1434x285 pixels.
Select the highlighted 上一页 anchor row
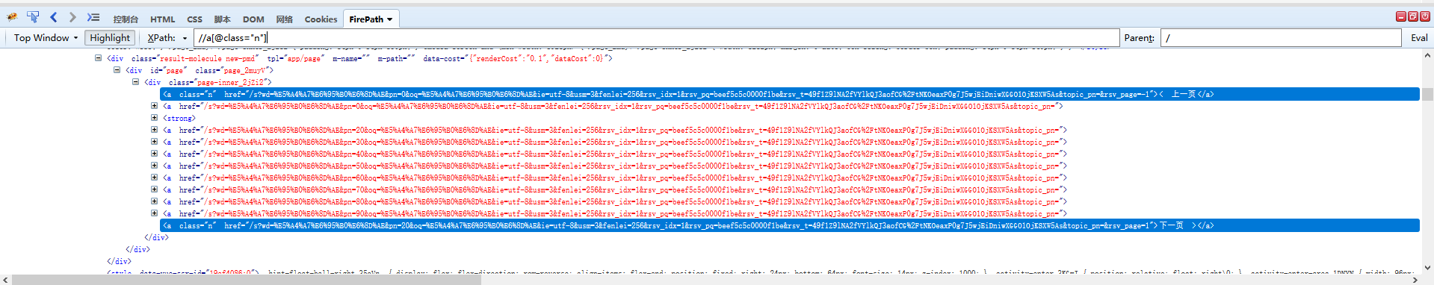tap(790, 94)
